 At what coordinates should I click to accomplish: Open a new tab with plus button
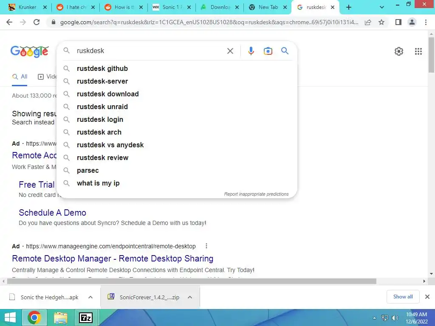tap(349, 8)
